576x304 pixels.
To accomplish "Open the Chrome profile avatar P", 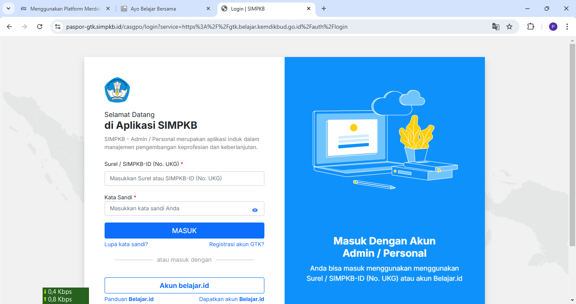I will click(x=553, y=27).
